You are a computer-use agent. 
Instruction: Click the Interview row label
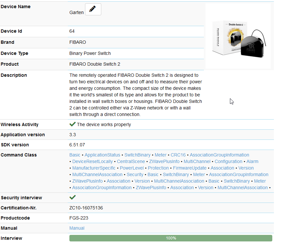[11, 238]
